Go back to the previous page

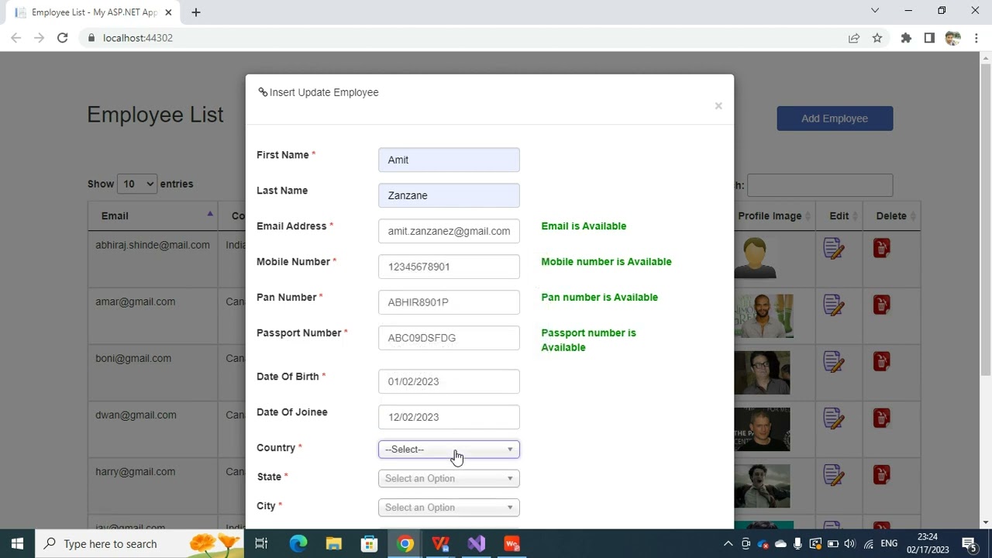point(15,38)
